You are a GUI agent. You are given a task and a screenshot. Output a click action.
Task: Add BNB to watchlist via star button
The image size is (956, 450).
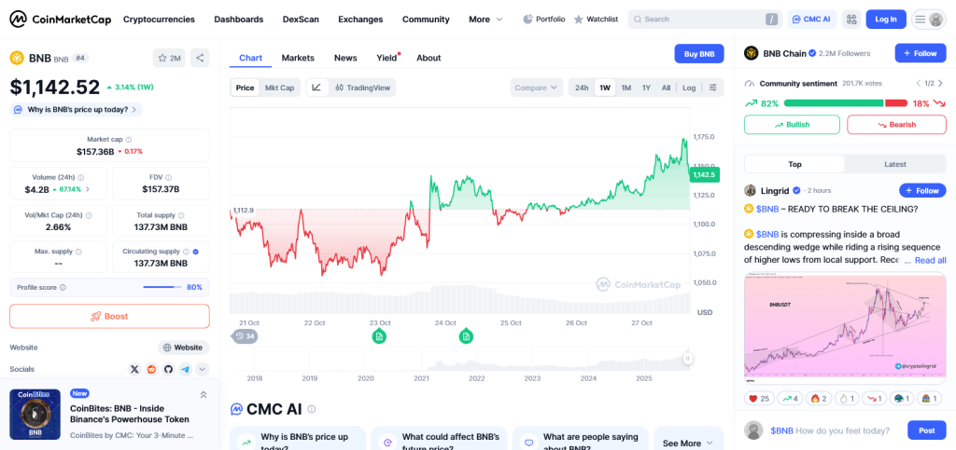click(169, 58)
